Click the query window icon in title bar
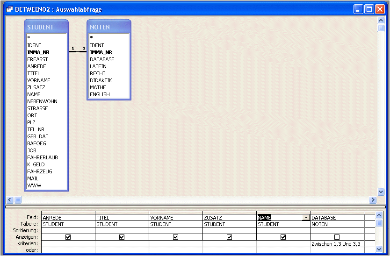The width and height of the screenshot is (390, 256). coord(9,9)
